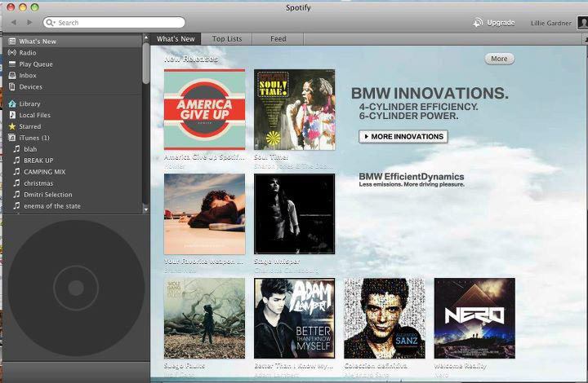Image resolution: width=588 pixels, height=383 pixels.
Task: Open Local Files in the sidebar
Action: point(73,115)
